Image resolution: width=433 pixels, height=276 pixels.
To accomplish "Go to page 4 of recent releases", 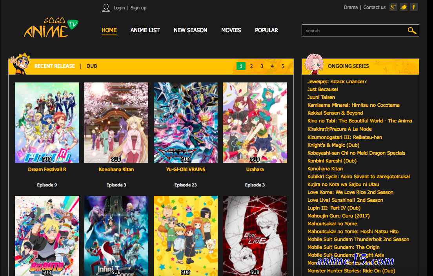I will click(272, 66).
